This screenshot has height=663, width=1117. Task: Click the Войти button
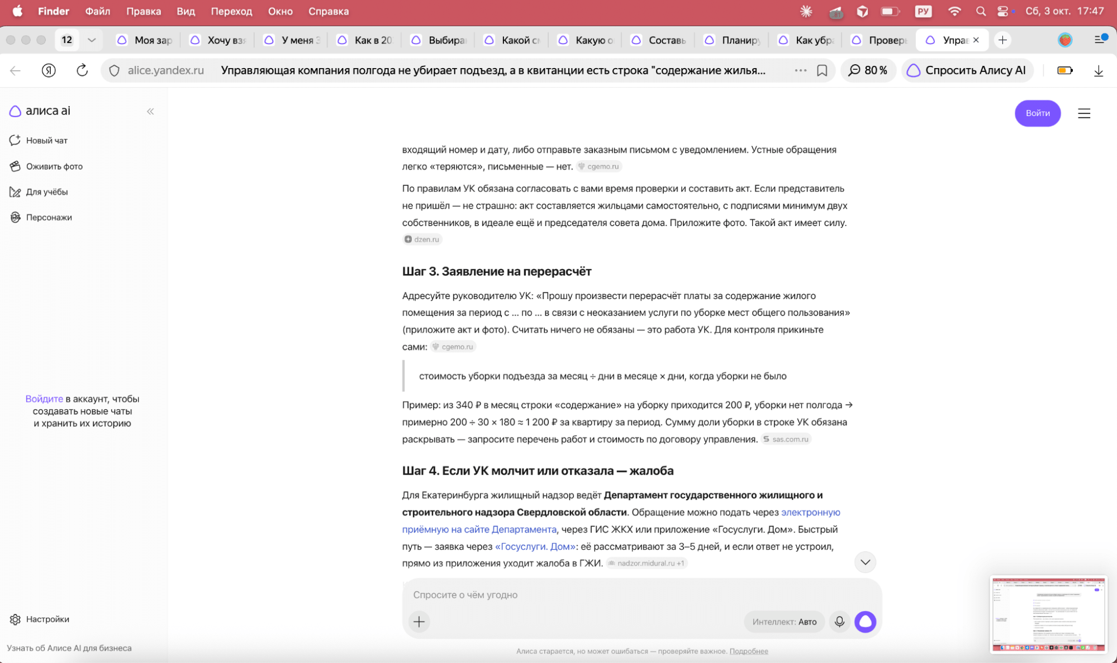coord(1038,113)
